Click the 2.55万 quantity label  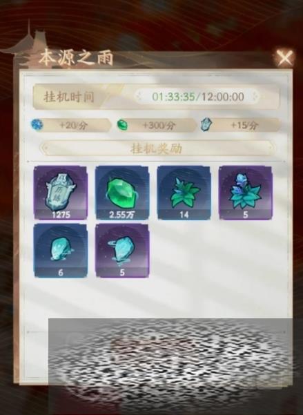(122, 215)
